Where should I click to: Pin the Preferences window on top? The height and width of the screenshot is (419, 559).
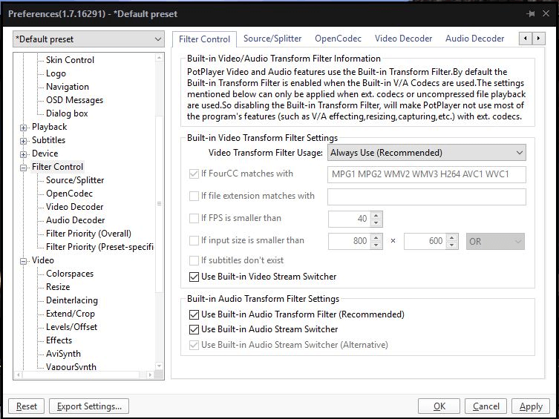click(530, 14)
